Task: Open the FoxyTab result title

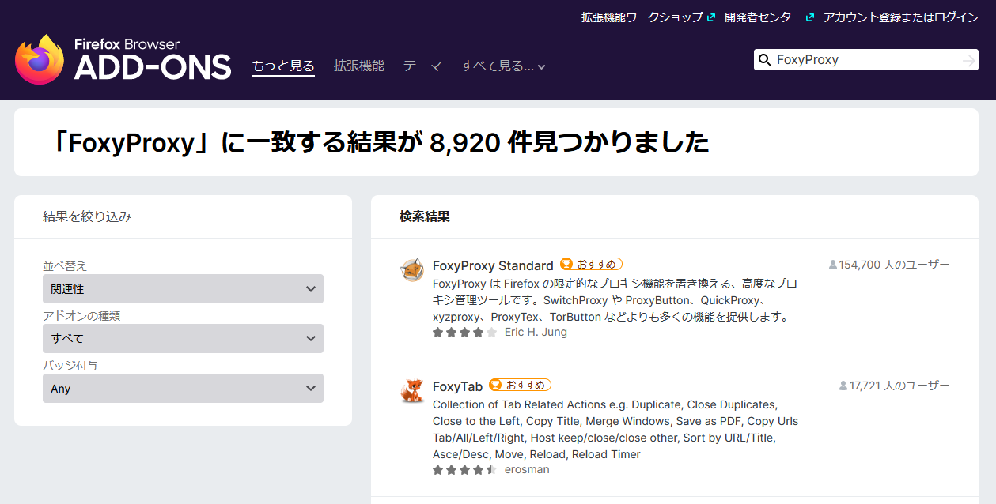Action: click(x=457, y=386)
